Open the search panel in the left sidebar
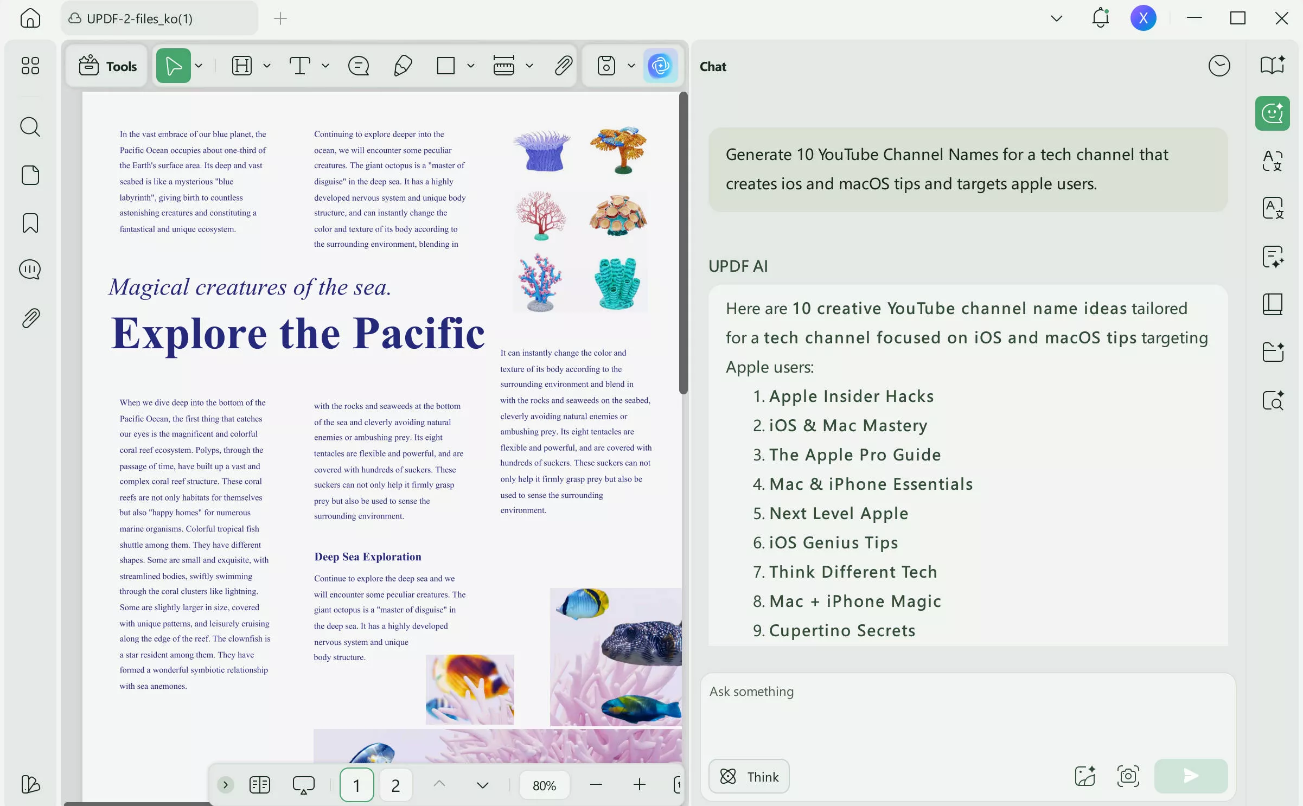This screenshot has height=806, width=1303. coord(30,127)
